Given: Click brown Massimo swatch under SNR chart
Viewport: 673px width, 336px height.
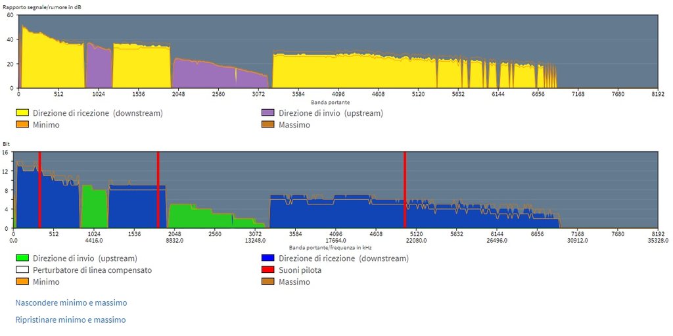Looking at the screenshot, I should coord(268,124).
